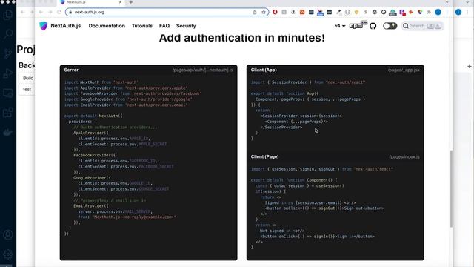Click the orange square extension icon
This screenshot has height=267, width=474.
(302, 12)
